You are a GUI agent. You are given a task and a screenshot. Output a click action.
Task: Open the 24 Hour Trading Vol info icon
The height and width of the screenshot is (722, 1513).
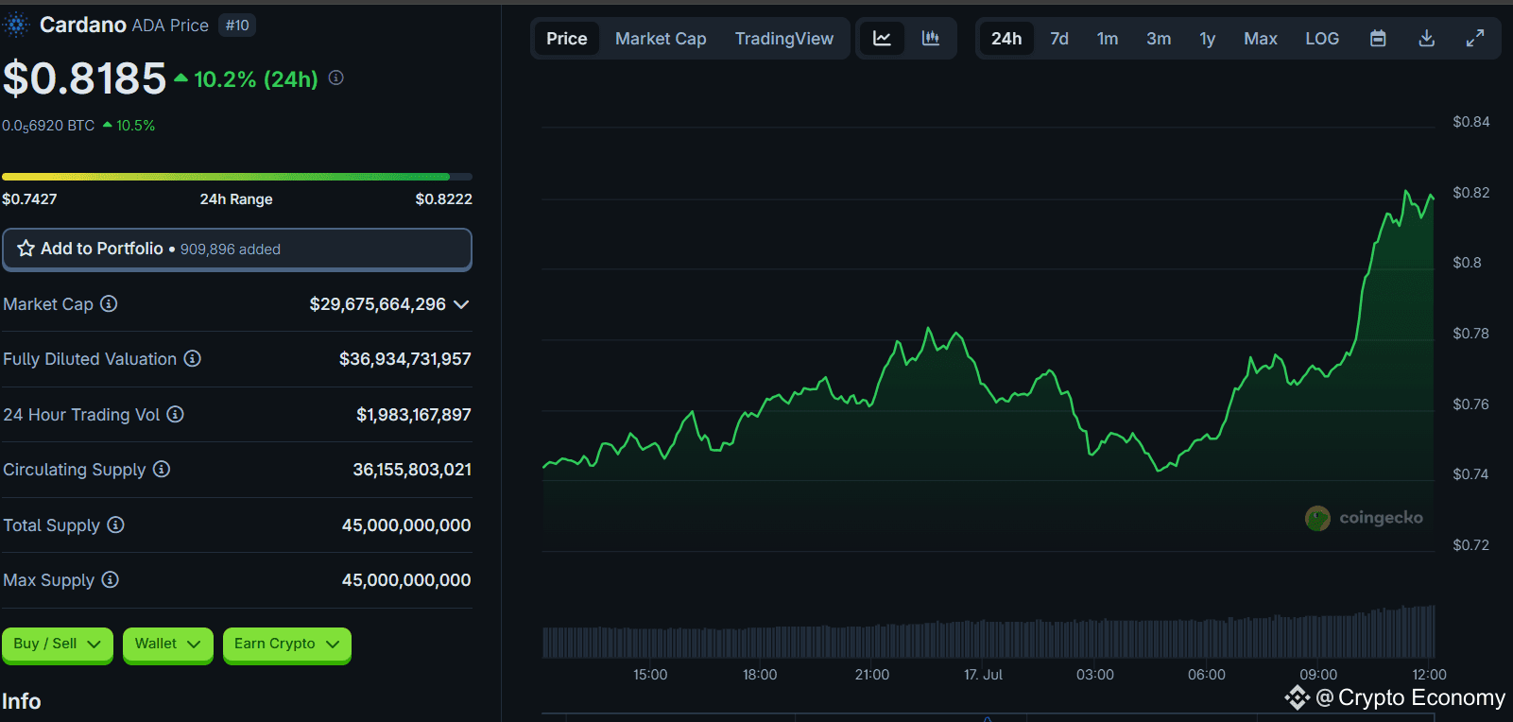(175, 414)
